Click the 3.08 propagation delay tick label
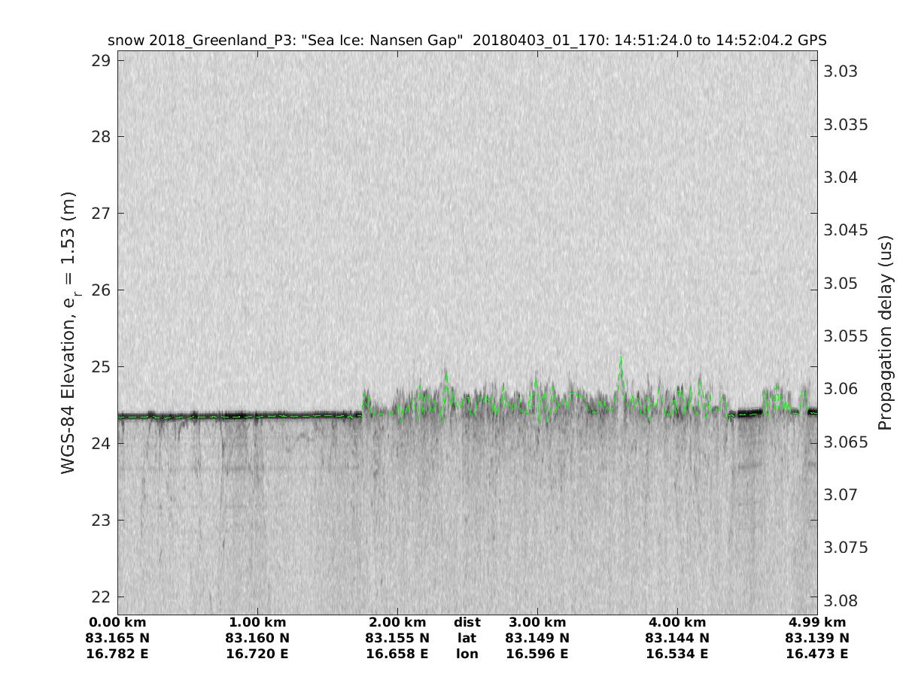This screenshot has width=903, height=677. [841, 600]
